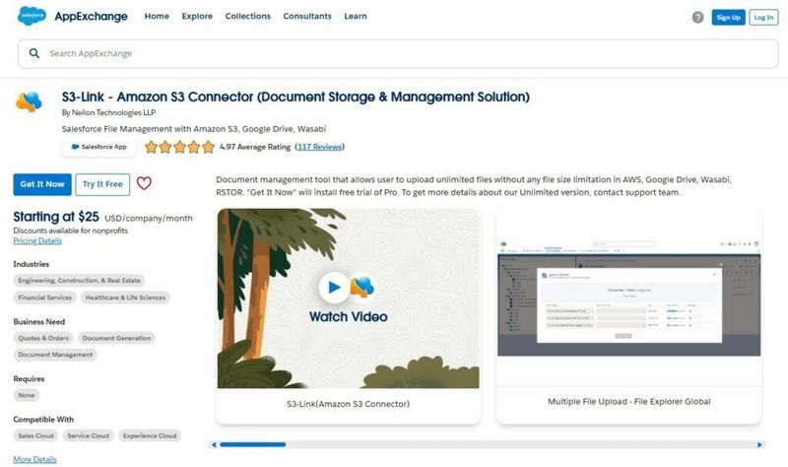
Task: Select the Quotes & Orders tag
Action: tap(43, 338)
